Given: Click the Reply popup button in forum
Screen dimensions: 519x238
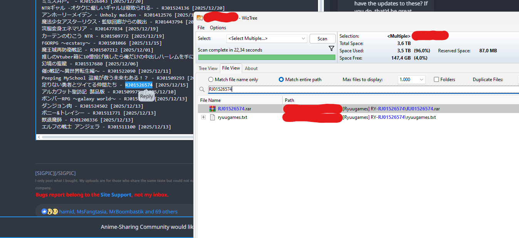Looking at the screenshot, I should pyautogui.click(x=146, y=96).
